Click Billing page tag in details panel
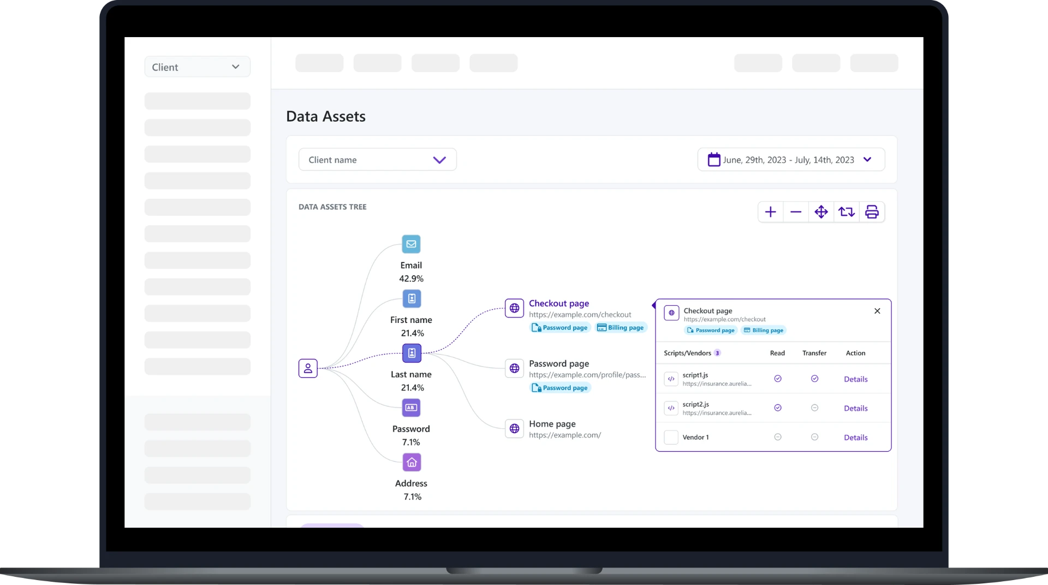The width and height of the screenshot is (1048, 585). [764, 330]
